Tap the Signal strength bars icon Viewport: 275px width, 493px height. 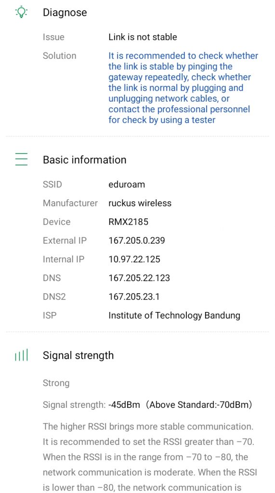pyautogui.click(x=21, y=355)
